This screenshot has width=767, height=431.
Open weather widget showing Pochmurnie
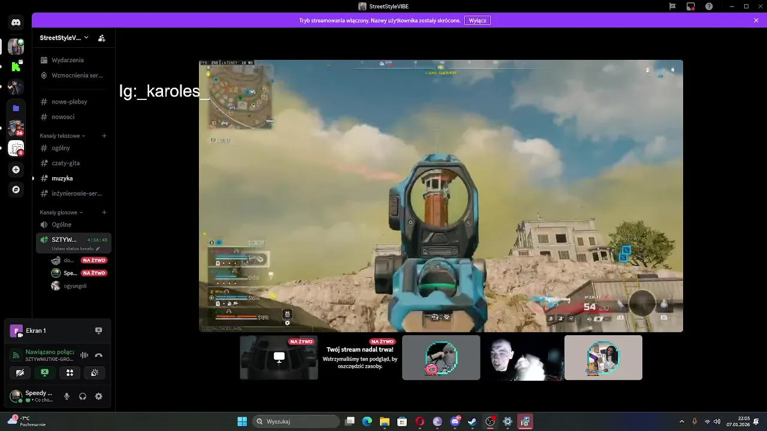tap(27, 421)
